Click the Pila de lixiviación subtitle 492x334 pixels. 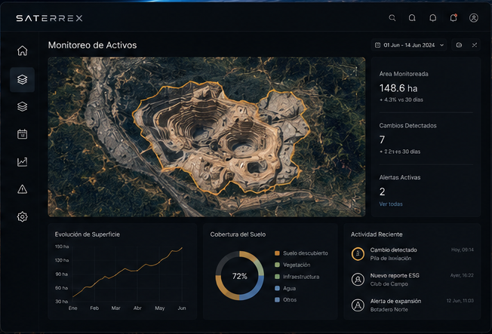point(391,259)
